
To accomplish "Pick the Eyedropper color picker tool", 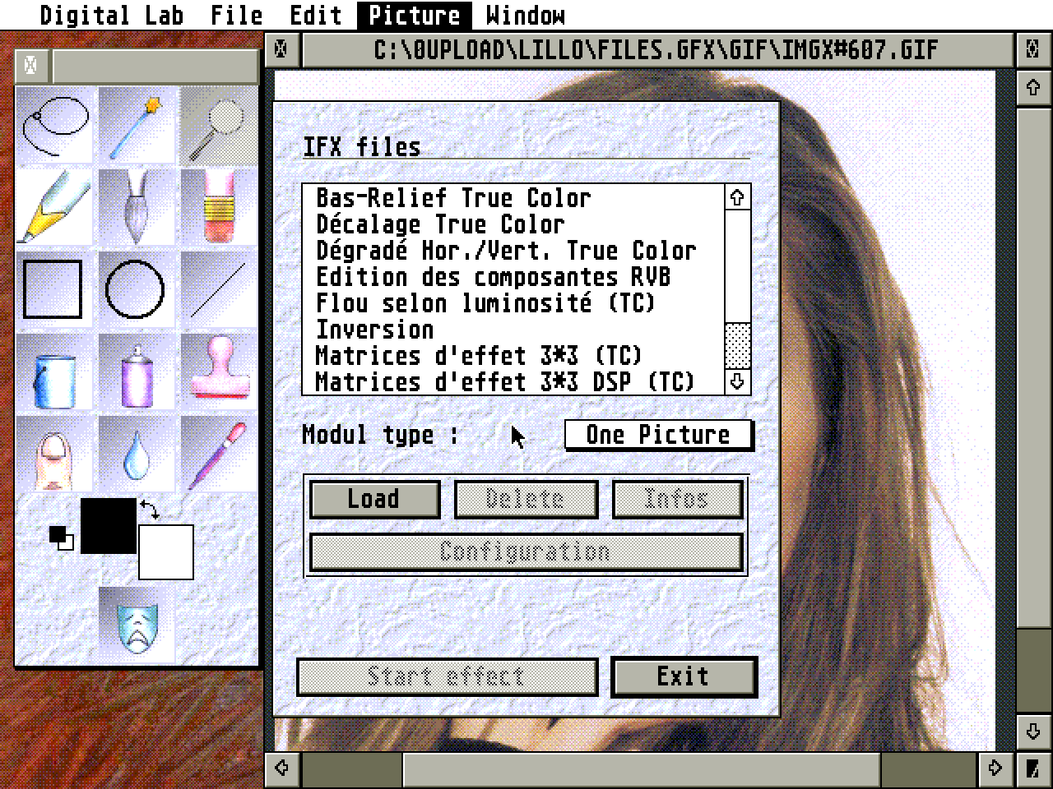I will pos(218,454).
